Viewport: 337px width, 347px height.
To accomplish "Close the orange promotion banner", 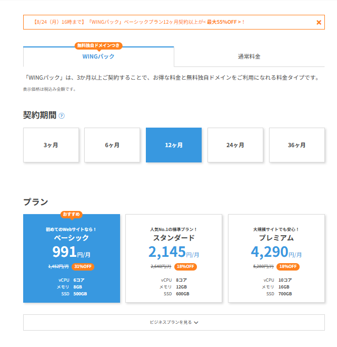I will pyautogui.click(x=319, y=22).
